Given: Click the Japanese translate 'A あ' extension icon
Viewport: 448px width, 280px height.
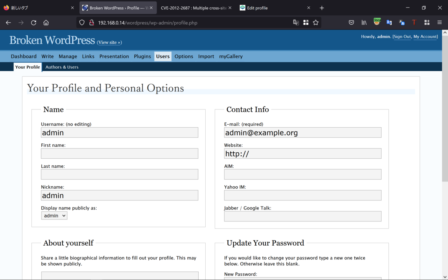Looking at the screenshot, I should tap(402, 23).
